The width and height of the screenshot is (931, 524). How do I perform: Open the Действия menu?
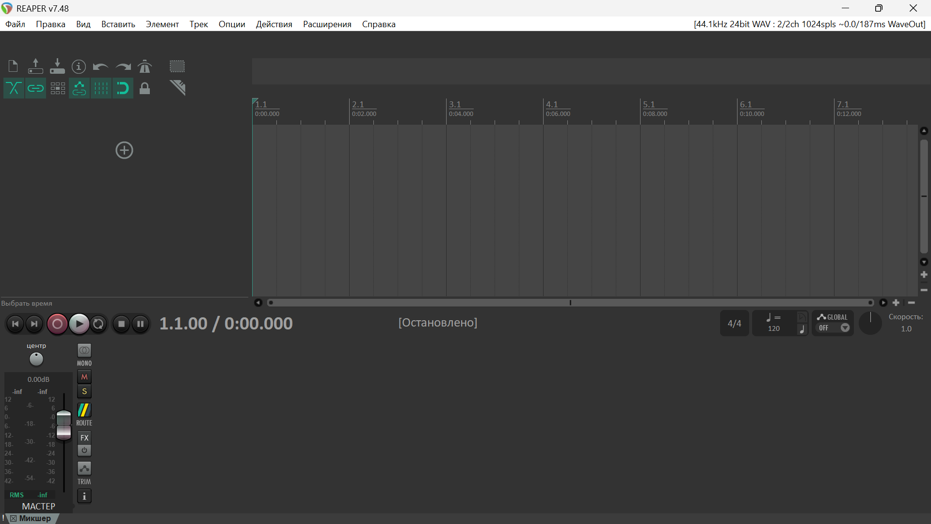pos(274,24)
